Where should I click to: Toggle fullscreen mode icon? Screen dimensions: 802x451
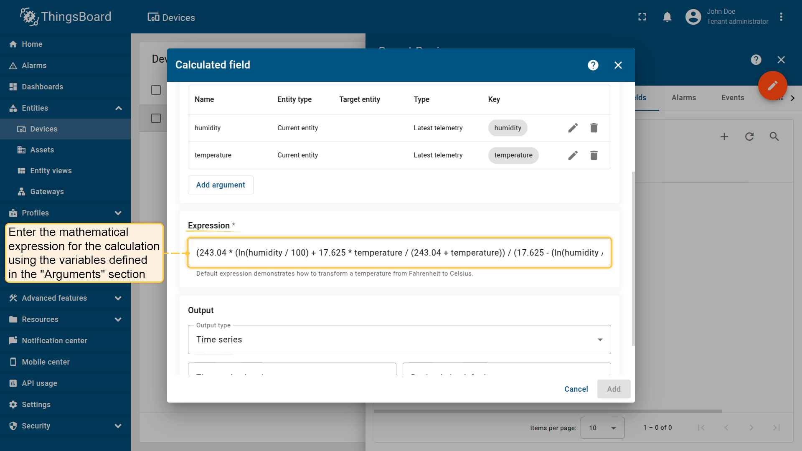(642, 17)
